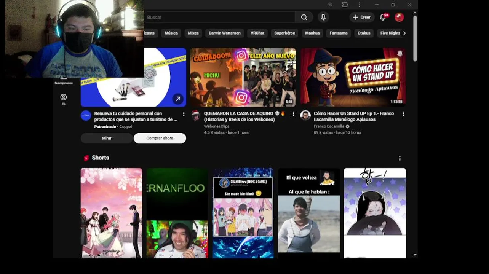Select the Música filter chip
Viewport: 489px width, 274px height.
pos(171,33)
